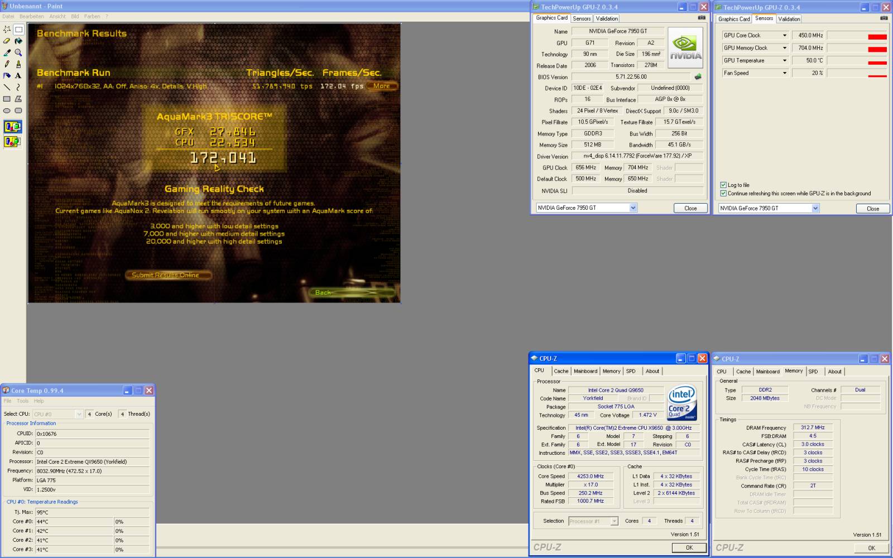The height and width of the screenshot is (558, 893).
Task: Click OK in the CPU-Z Memory window
Action: 871,548
